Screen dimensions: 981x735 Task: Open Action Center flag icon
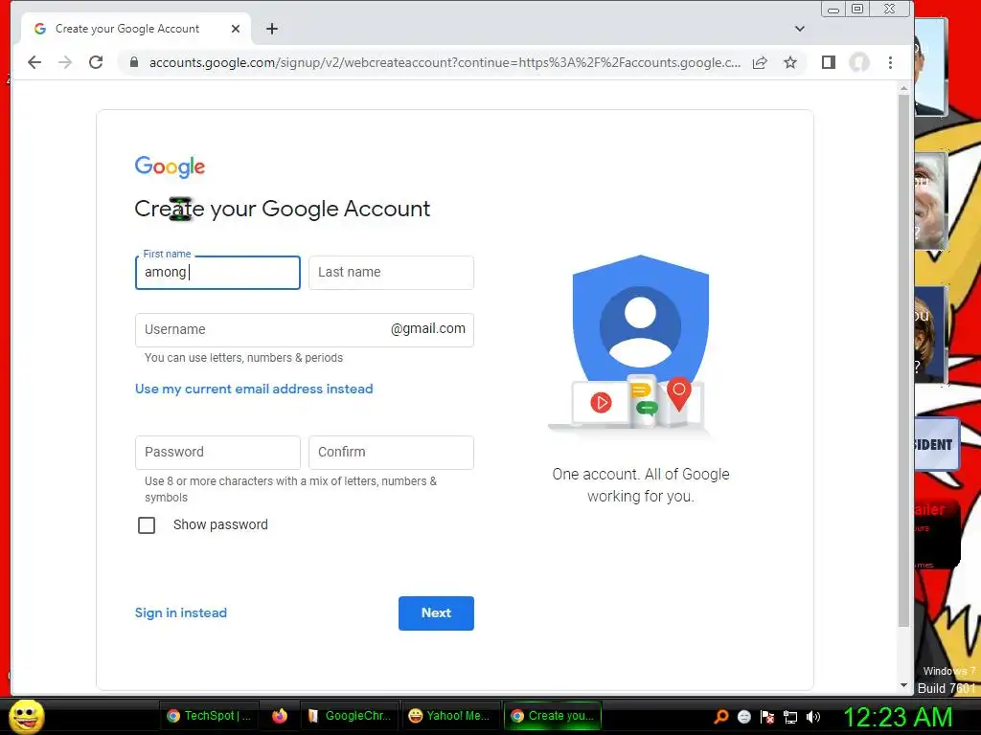(767, 717)
